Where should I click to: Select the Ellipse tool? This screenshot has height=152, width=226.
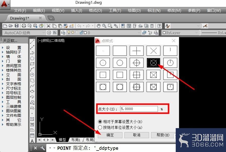(x=32, y=91)
